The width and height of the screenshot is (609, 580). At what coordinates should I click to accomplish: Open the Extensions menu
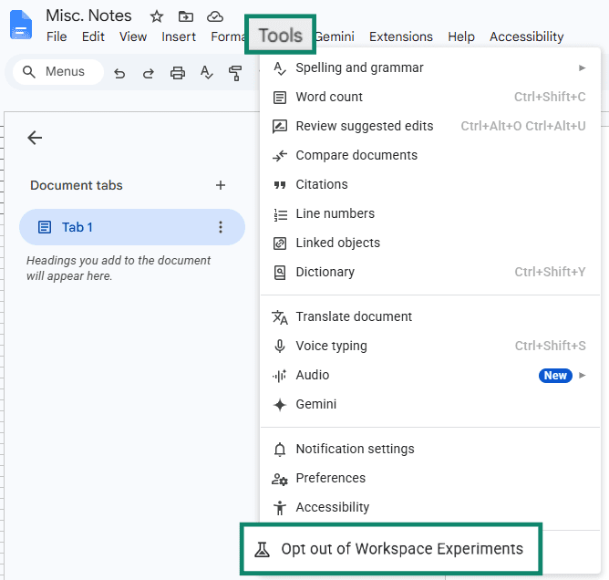401,36
